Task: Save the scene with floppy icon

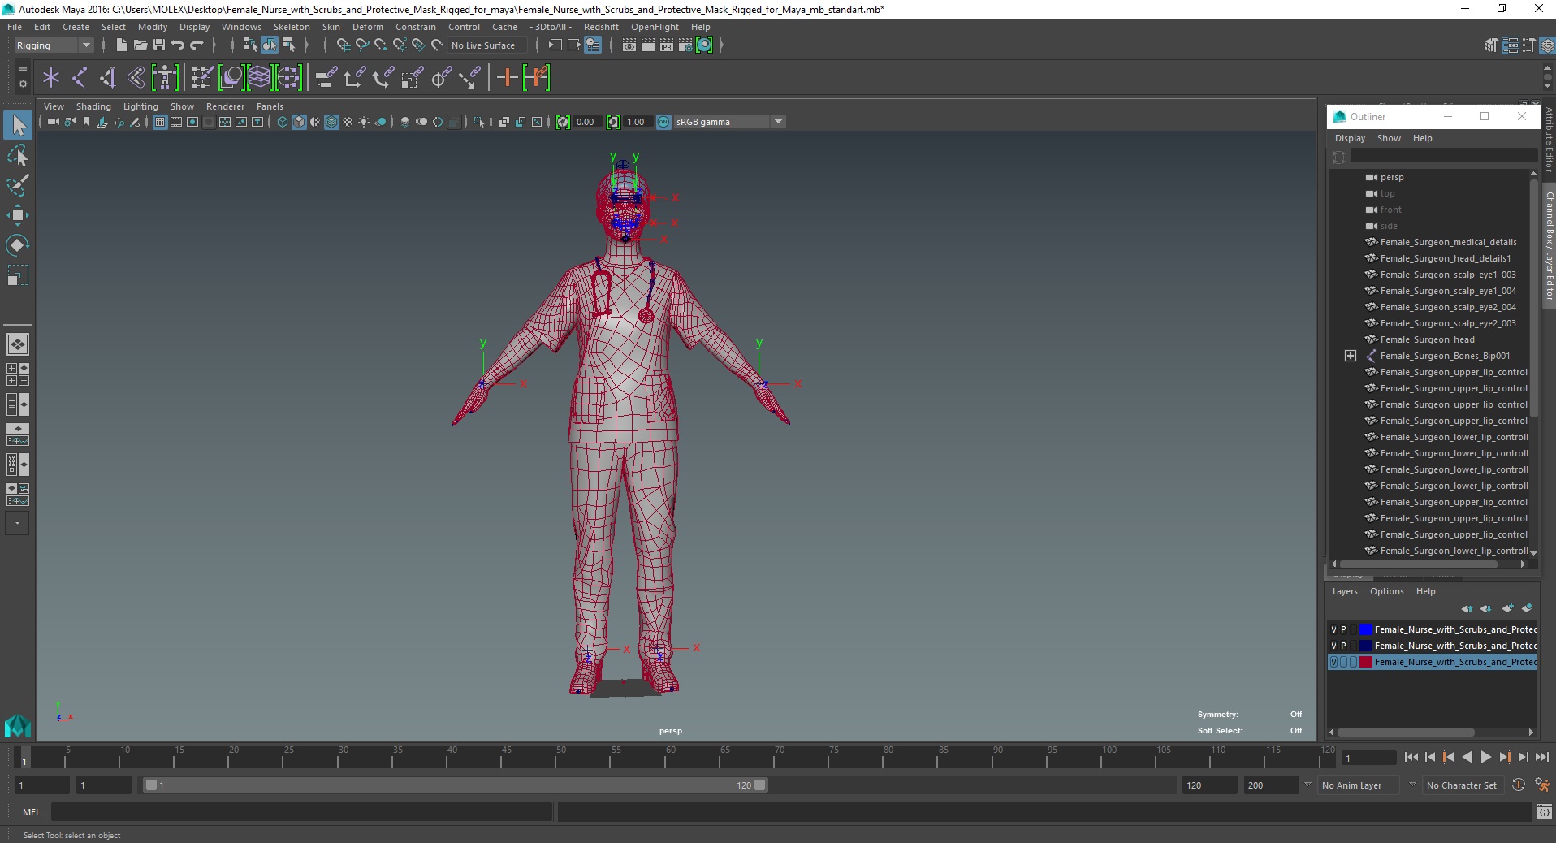Action: pos(158,45)
